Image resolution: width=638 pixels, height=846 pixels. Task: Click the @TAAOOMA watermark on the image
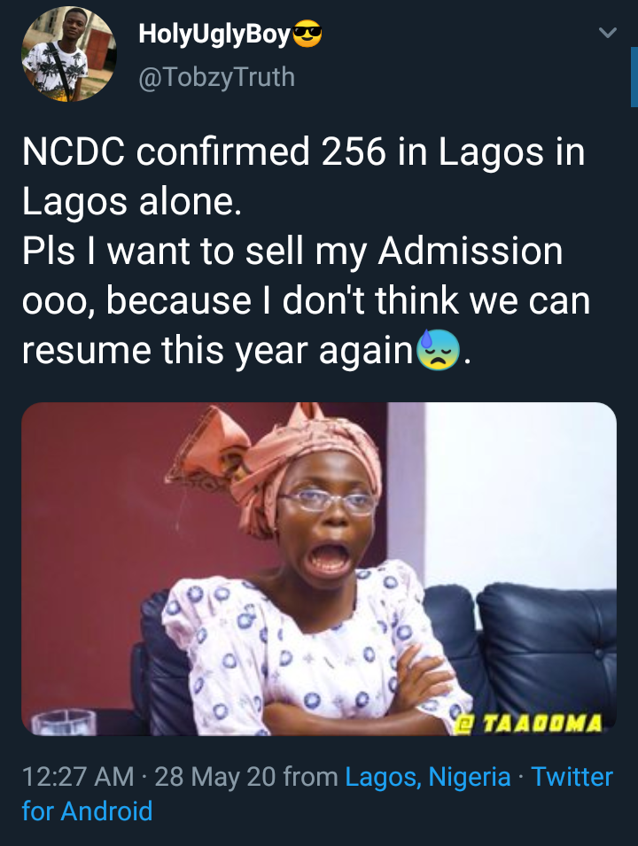(529, 722)
